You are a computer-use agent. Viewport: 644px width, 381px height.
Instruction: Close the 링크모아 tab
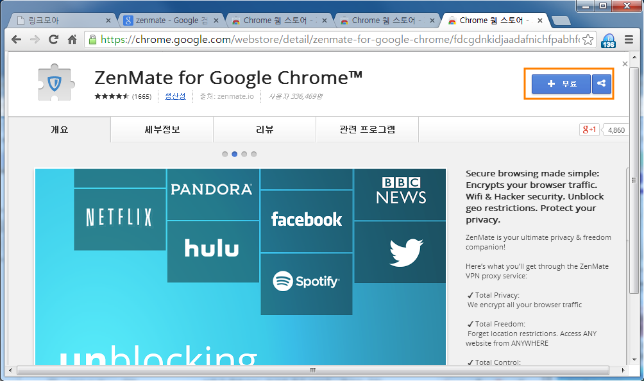tap(108, 21)
